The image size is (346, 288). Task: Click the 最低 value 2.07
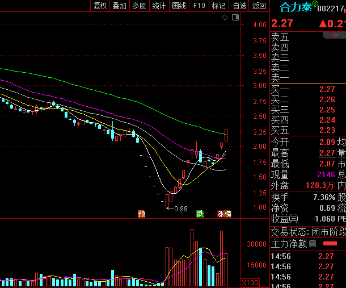click(327, 164)
